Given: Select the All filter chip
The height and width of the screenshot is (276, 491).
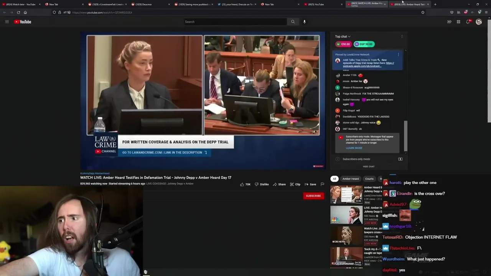Looking at the screenshot, I should (334, 179).
